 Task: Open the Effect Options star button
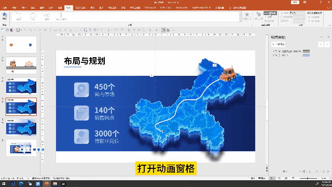click(x=247, y=16)
